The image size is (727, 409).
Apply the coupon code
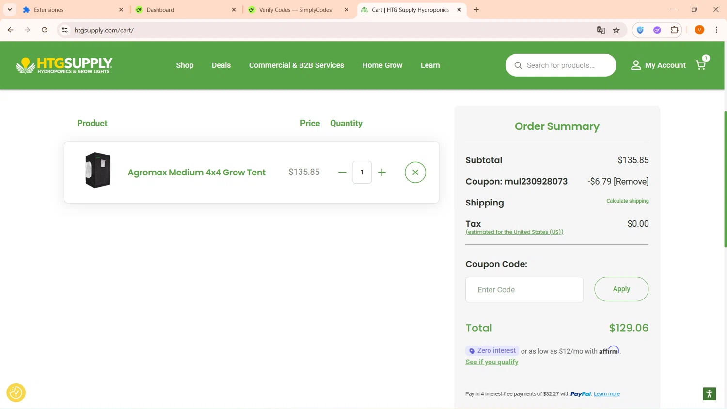[621, 289]
